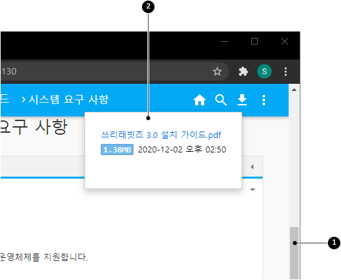This screenshot has width=341, height=280.
Task: Open 쓰리래빗츠 3.0 설치 가이드.pdf link
Action: (x=161, y=135)
